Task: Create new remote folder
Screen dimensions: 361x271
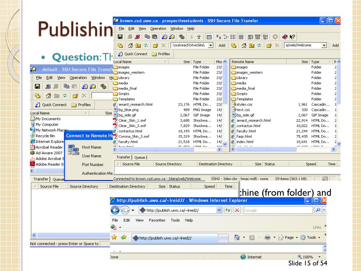Action: coord(269,46)
